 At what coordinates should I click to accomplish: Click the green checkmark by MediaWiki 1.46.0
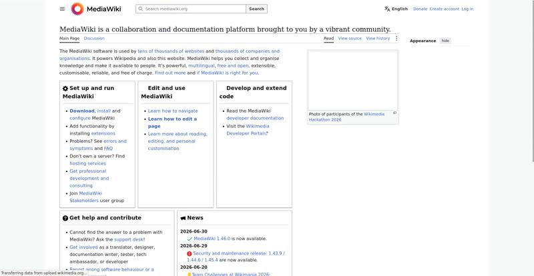pyautogui.click(x=190, y=239)
